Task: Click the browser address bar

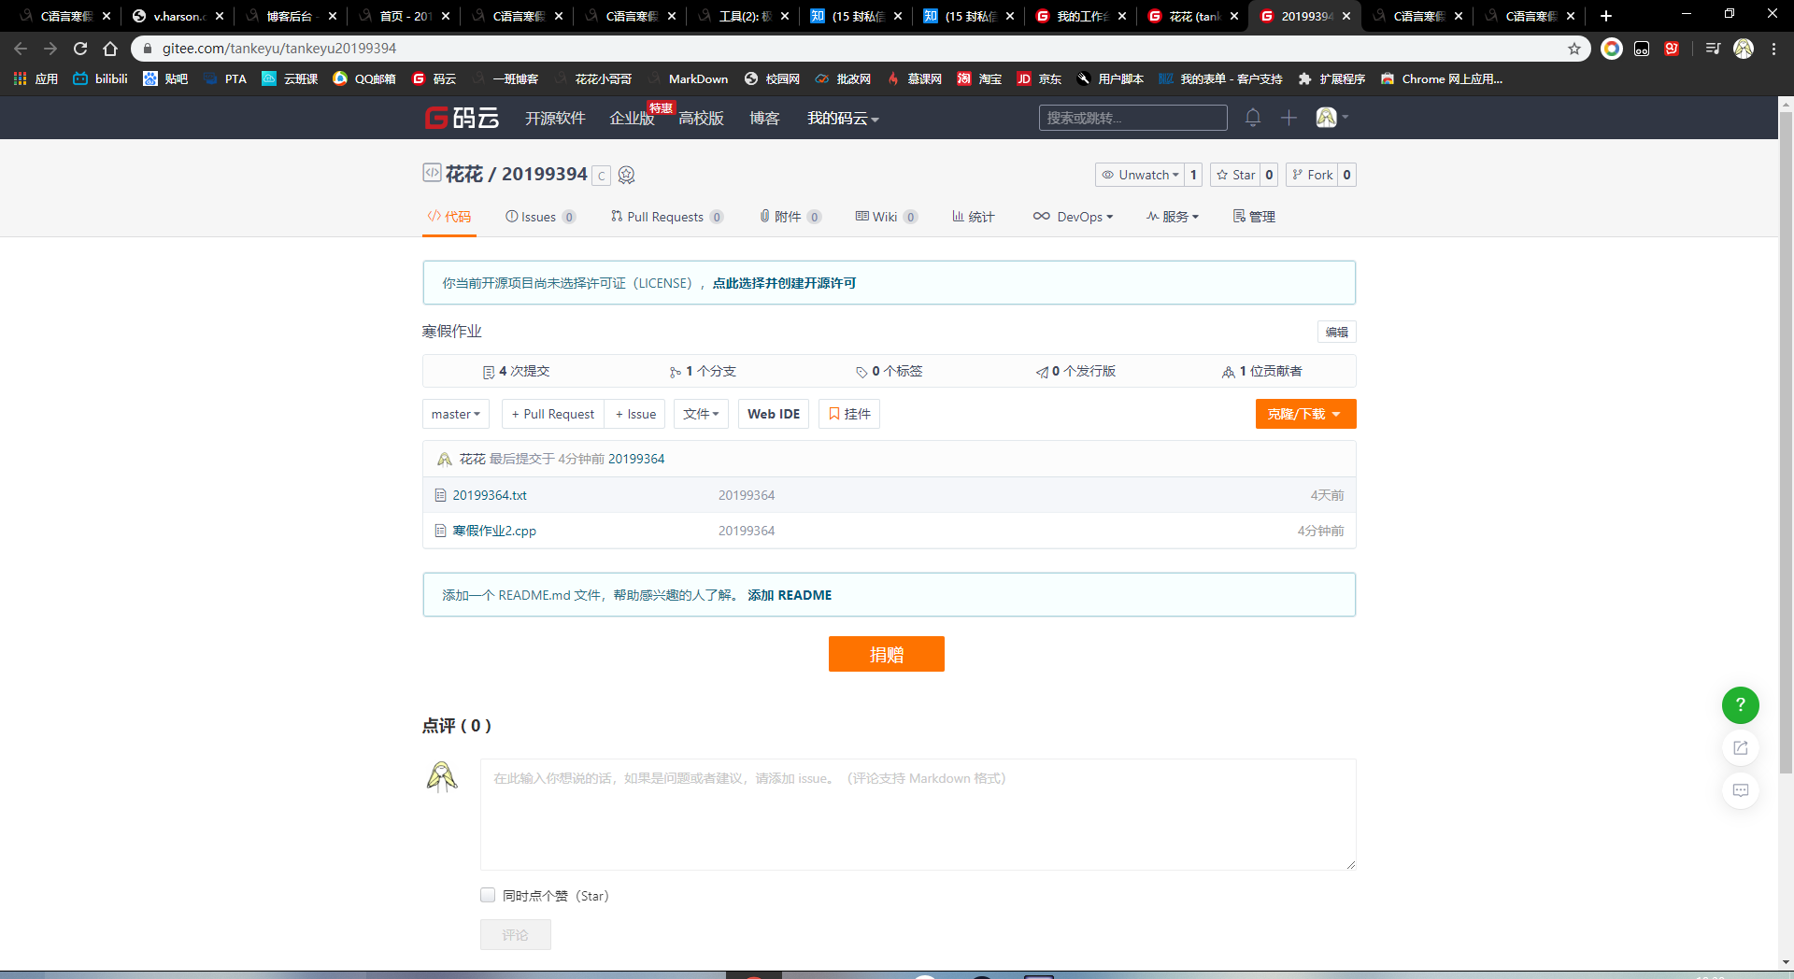Action: click(x=860, y=49)
